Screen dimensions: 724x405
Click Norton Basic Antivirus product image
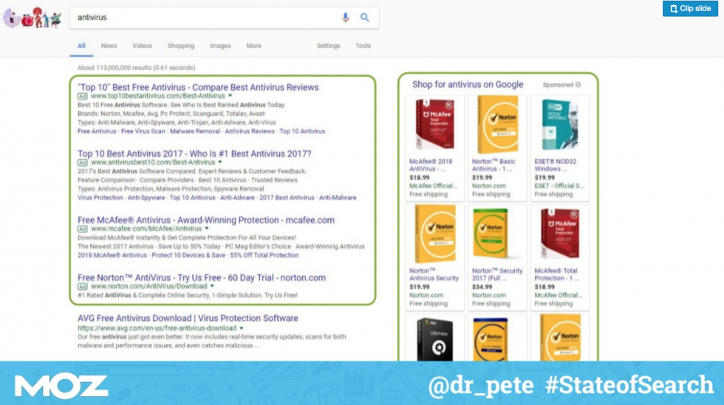pos(497,125)
